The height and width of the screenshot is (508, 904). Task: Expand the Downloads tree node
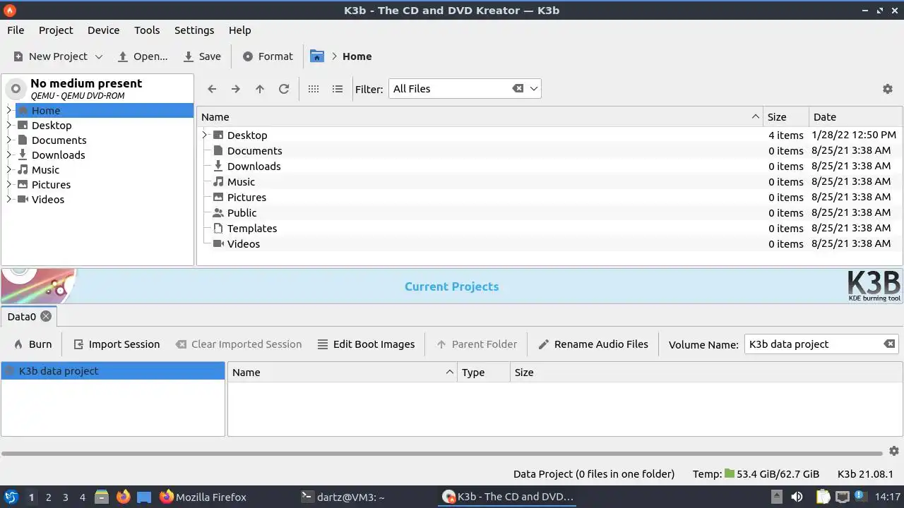9,155
